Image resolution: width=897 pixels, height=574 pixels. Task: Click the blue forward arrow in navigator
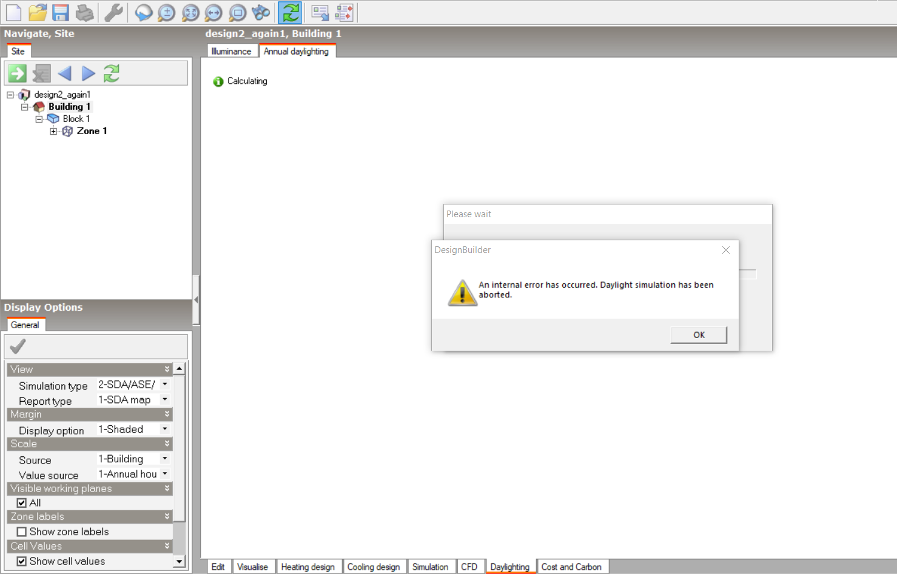(x=88, y=73)
